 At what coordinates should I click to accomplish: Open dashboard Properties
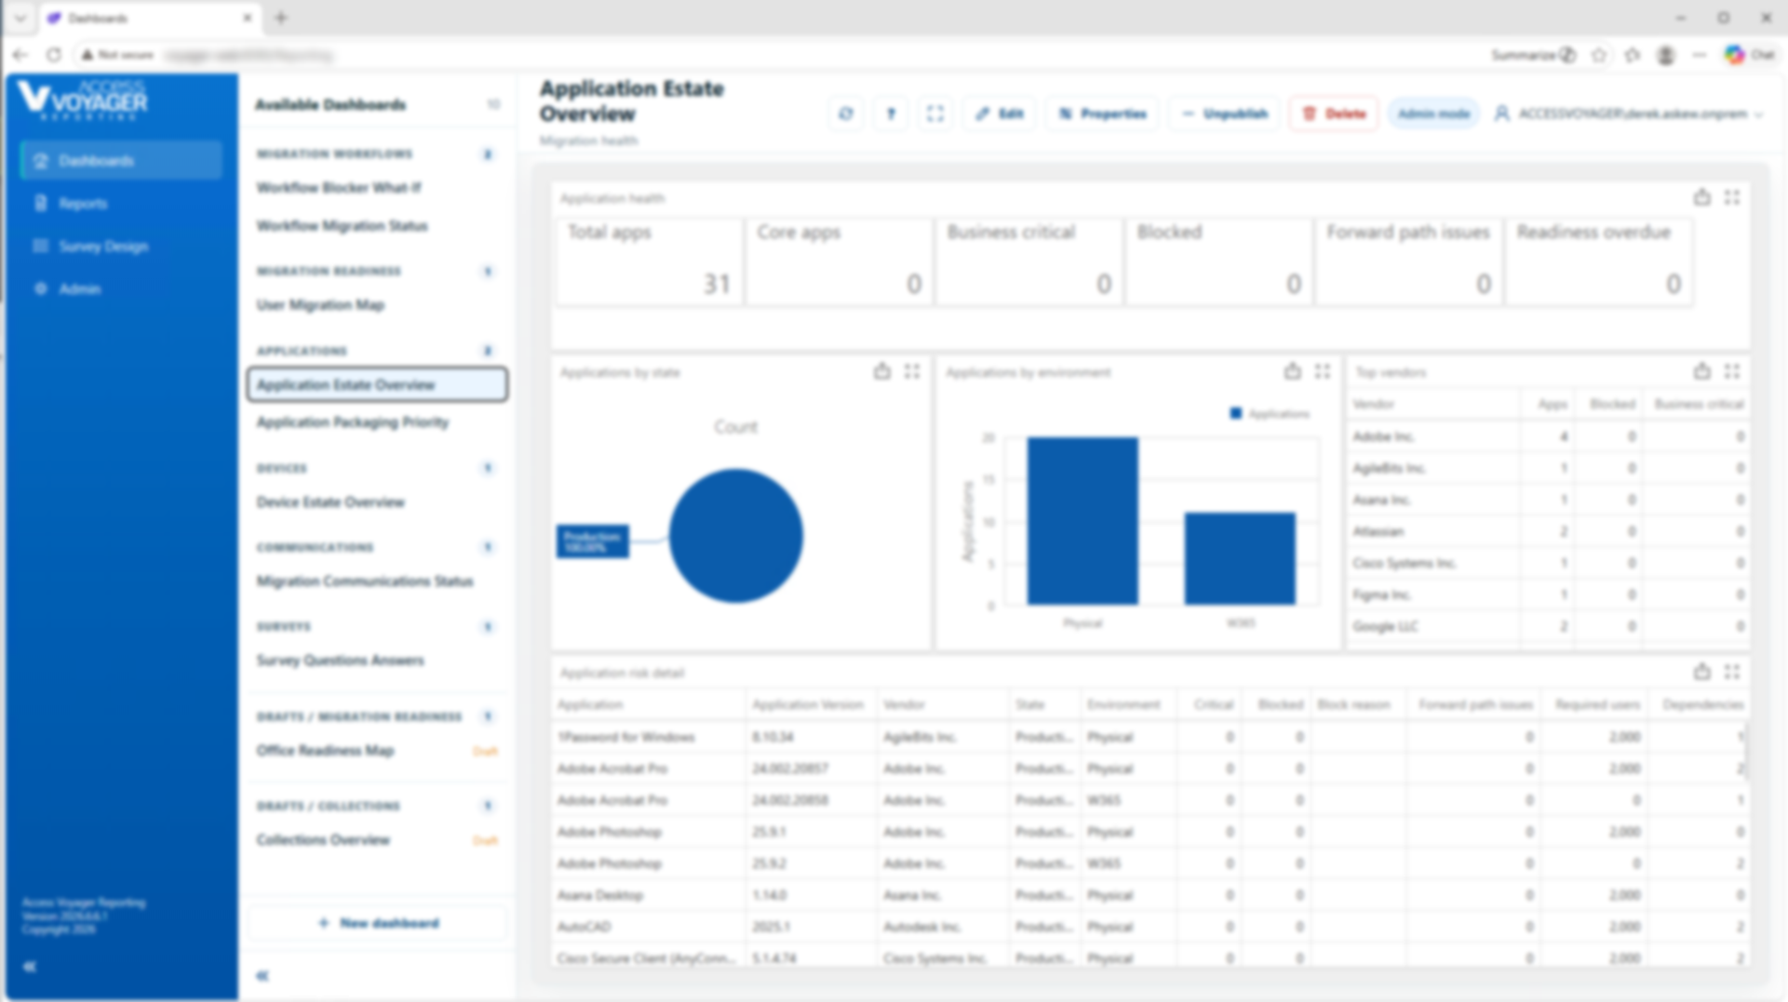[x=1102, y=114]
